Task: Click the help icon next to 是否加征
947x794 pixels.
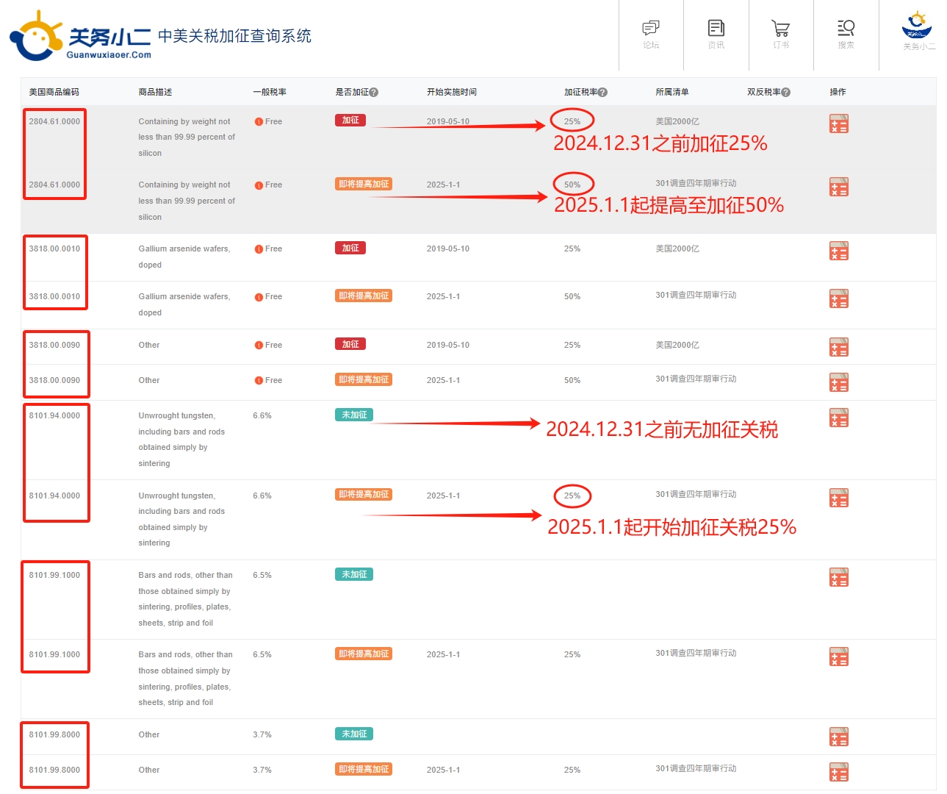Action: click(x=374, y=93)
